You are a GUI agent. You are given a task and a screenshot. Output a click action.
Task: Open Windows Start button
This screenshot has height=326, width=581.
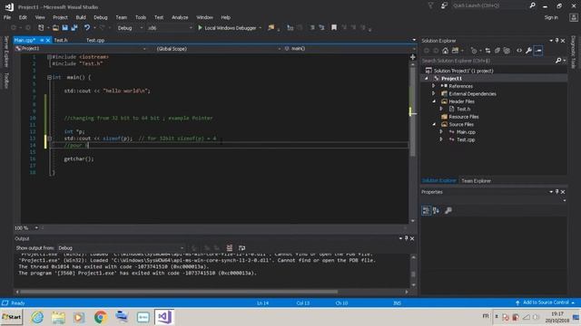point(12,317)
